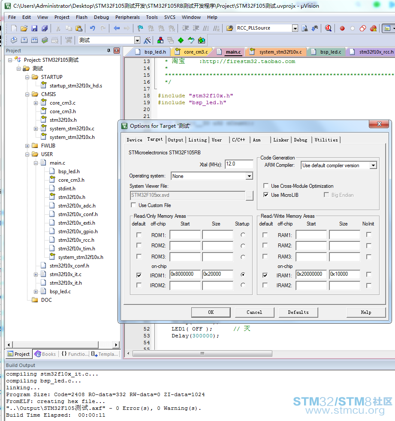Pin the Project panel pushpin icon
Image resolution: width=395 pixels, height=421 pixels.
[109, 51]
